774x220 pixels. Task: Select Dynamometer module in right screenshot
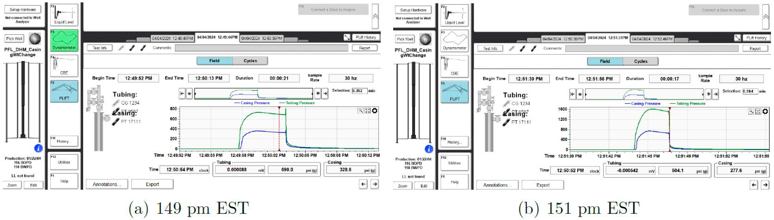454,41
